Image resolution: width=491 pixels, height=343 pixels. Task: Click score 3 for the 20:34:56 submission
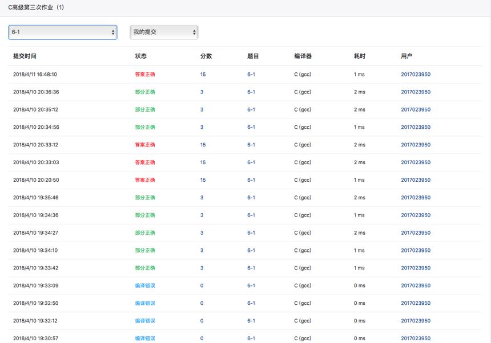[202, 127]
